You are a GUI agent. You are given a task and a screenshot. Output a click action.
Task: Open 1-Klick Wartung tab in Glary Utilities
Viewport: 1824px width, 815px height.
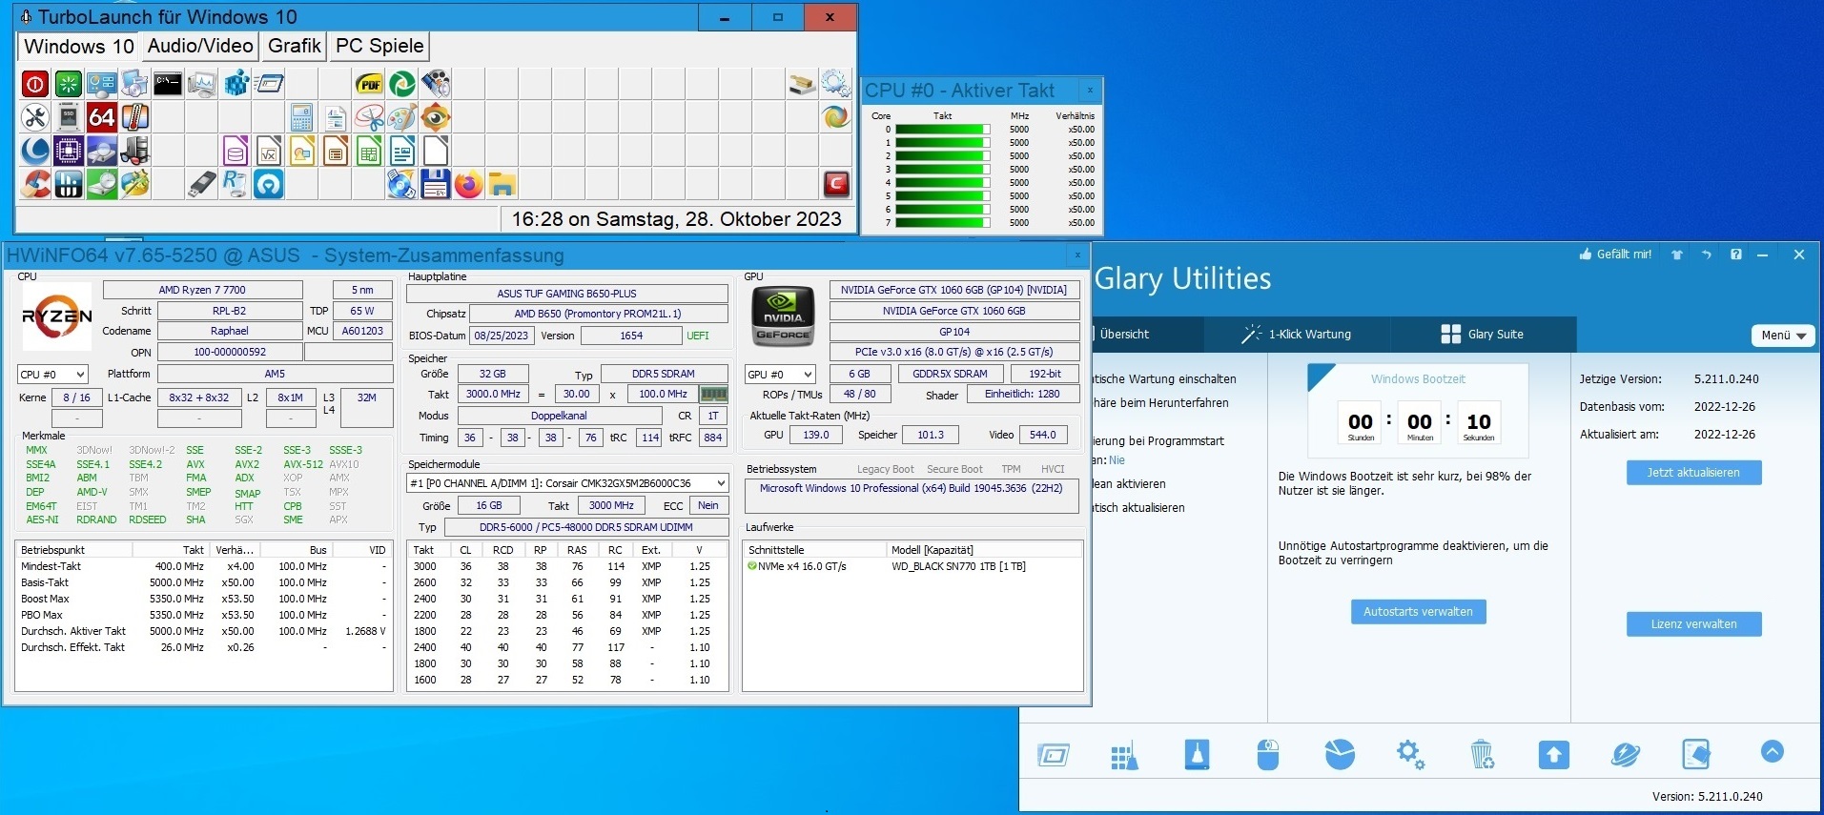1297,335
